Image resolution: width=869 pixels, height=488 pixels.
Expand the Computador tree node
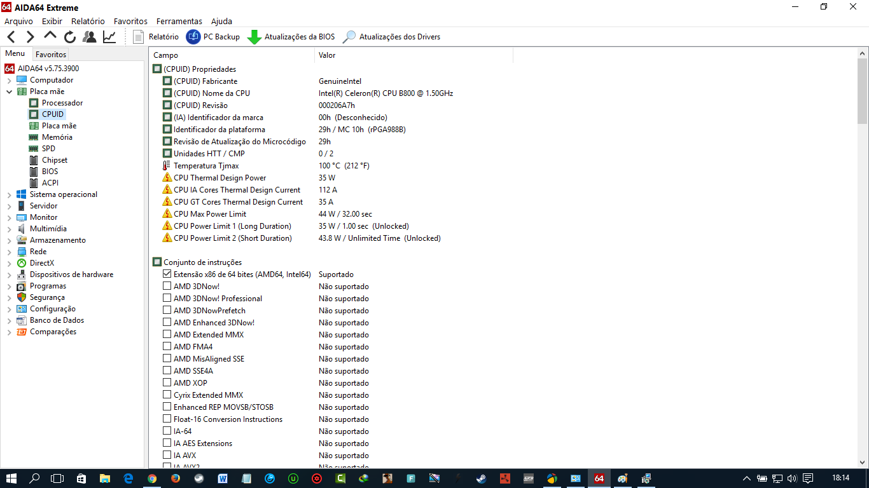[x=9, y=80]
